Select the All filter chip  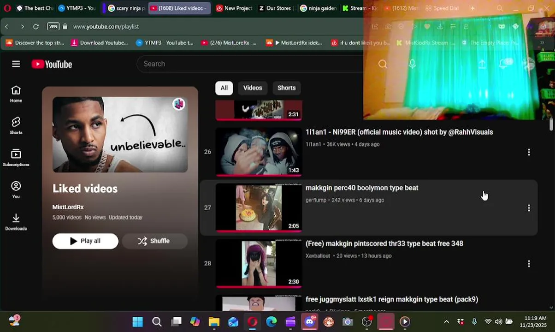(x=224, y=88)
